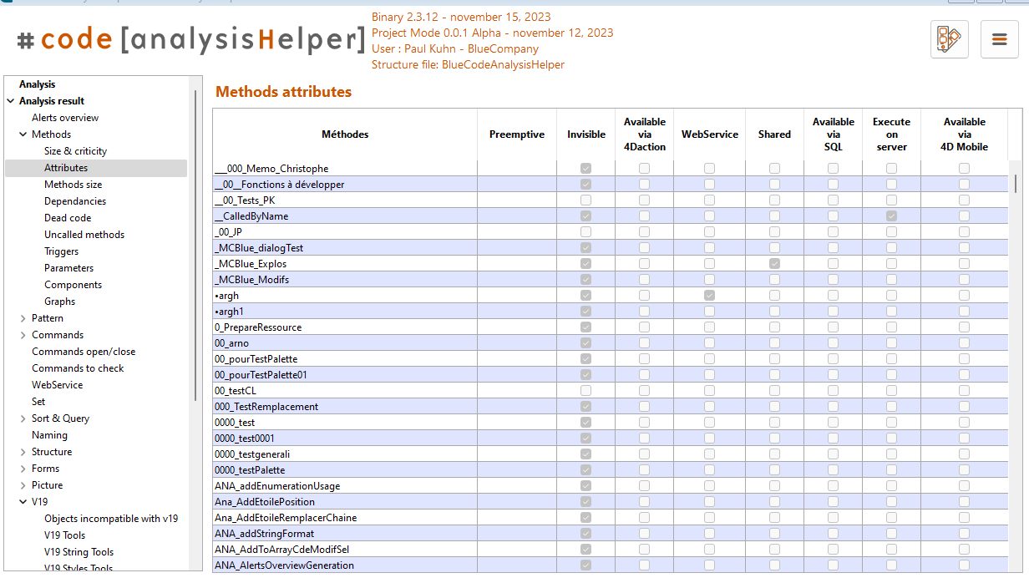Expand the Structure tree node
The height and width of the screenshot is (578, 1029).
pyautogui.click(x=23, y=452)
